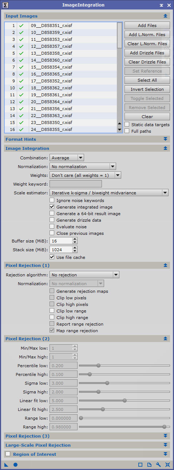Enable the Evaluate noise checkbox

pyautogui.click(x=52, y=226)
